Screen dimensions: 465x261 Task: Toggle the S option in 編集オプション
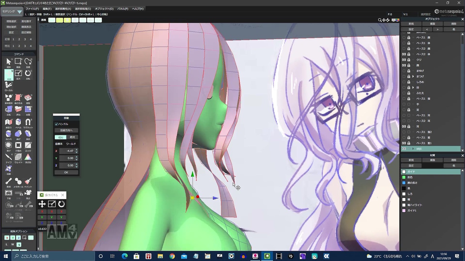pos(19,245)
